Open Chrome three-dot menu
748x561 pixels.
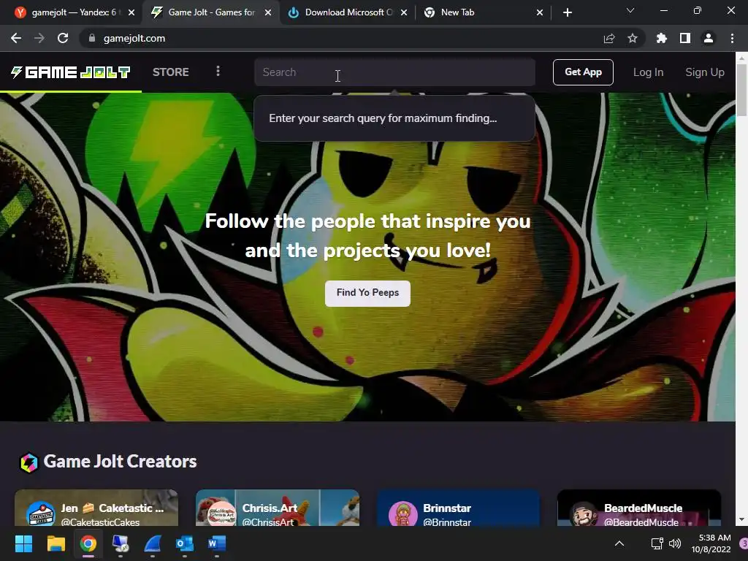tap(732, 38)
